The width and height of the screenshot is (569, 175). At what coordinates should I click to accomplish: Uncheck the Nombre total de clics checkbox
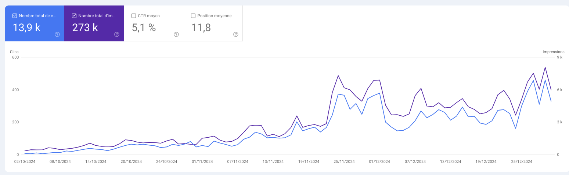click(15, 16)
